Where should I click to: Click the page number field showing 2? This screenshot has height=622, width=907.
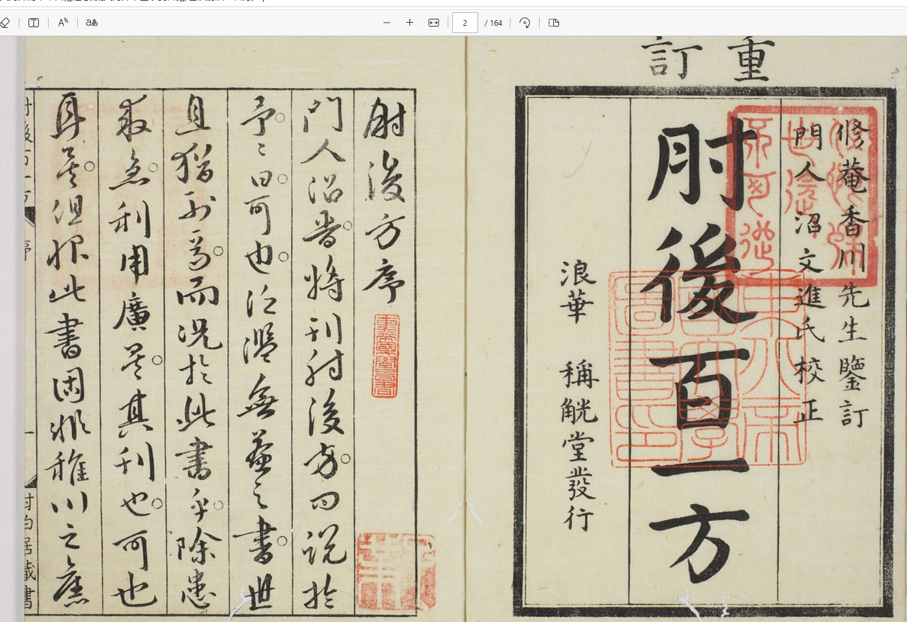pyautogui.click(x=465, y=23)
